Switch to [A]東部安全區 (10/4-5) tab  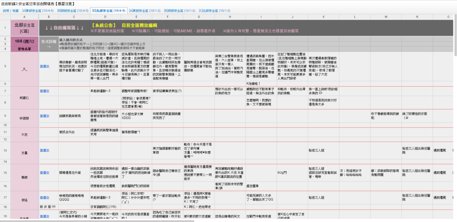[x=38, y=11]
